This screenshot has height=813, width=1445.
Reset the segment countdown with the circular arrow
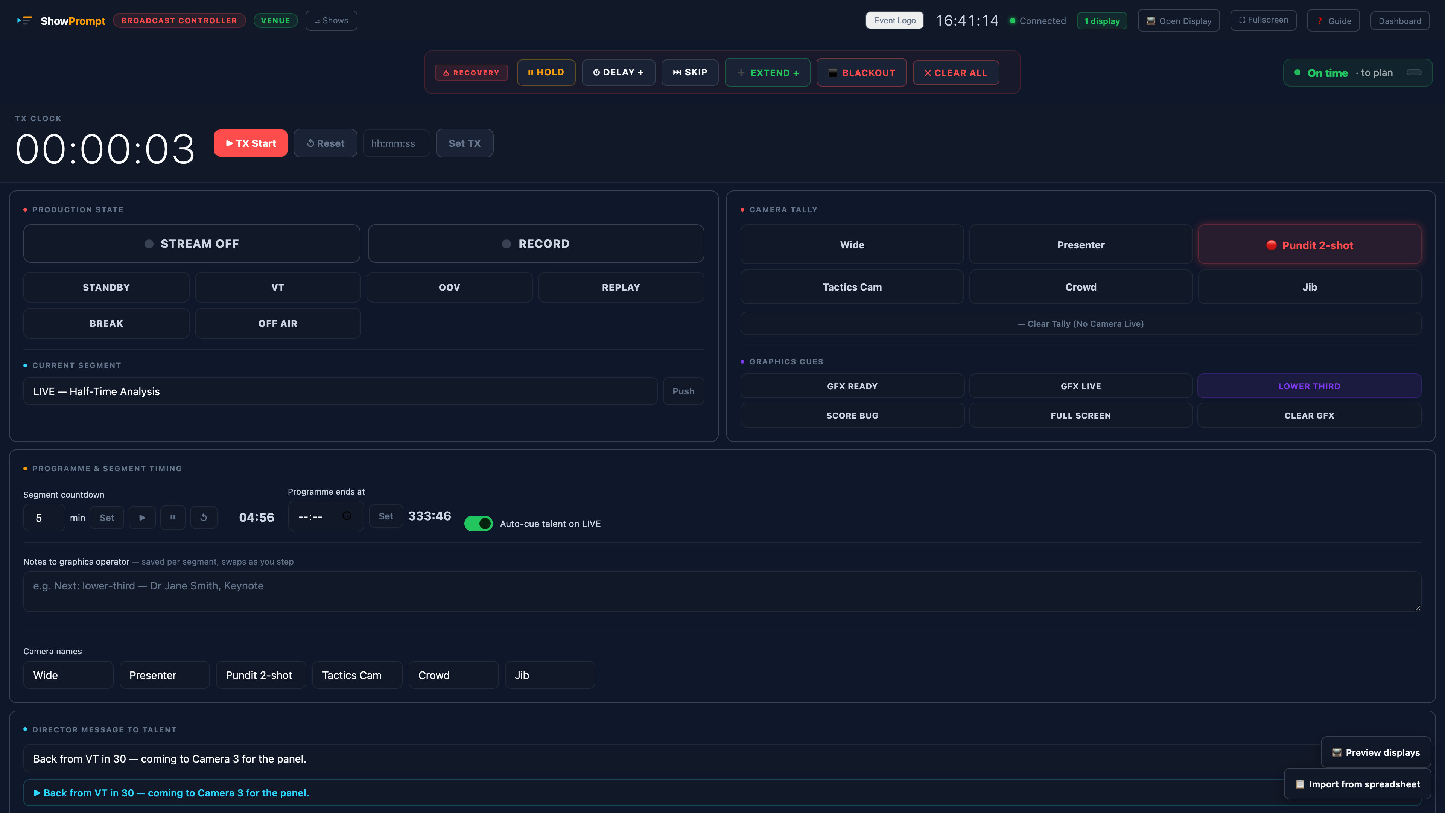pyautogui.click(x=204, y=517)
